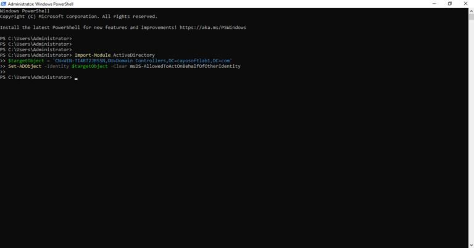The height and width of the screenshot is (248, 474).
Task: Click the ActiveDirectory module name
Action: (x=134, y=56)
